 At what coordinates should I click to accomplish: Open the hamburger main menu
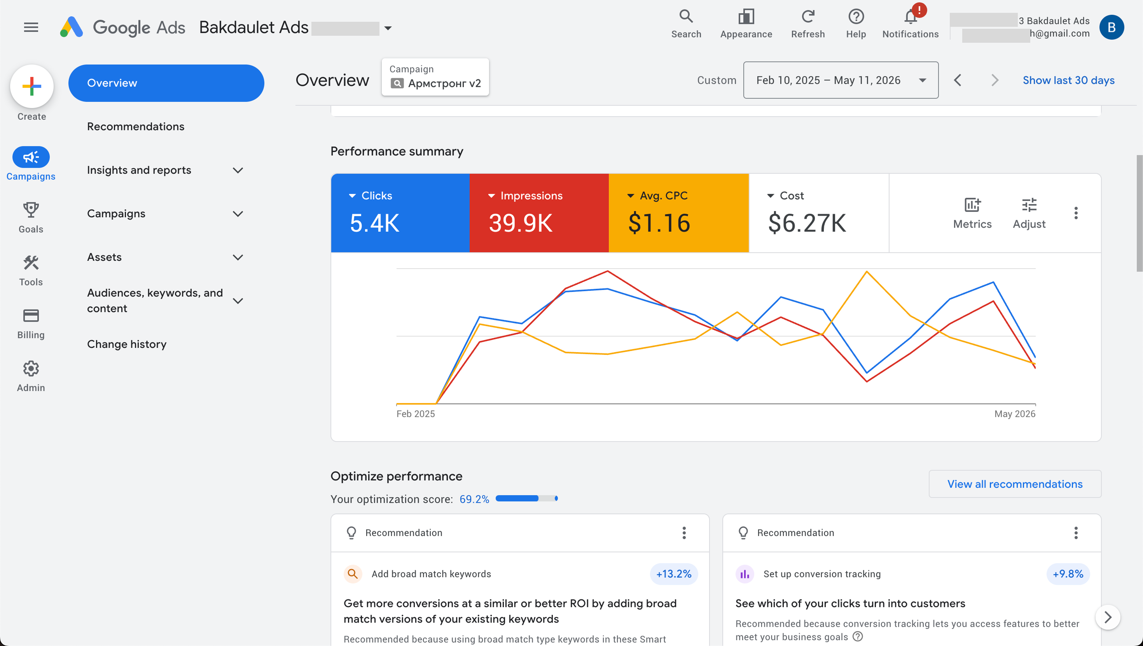(31, 28)
